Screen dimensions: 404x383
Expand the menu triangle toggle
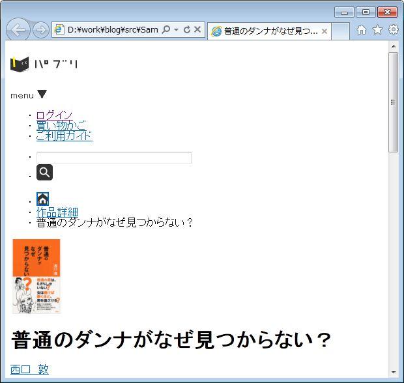(x=42, y=94)
